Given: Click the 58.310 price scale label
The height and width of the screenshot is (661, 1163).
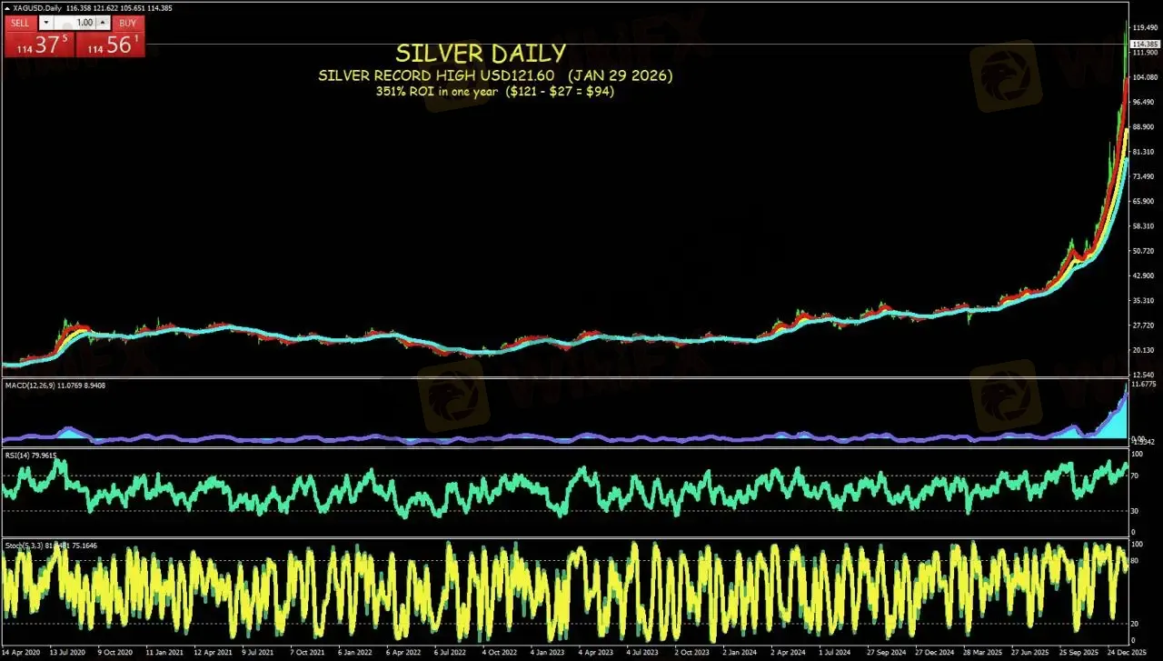Looking at the screenshot, I should (x=1145, y=226).
